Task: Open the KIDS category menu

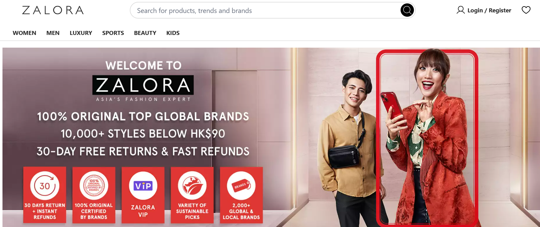Action: [x=173, y=33]
